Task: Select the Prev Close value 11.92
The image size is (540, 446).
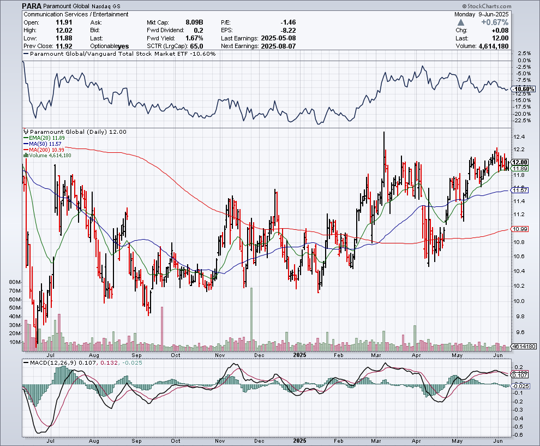Action: pos(64,46)
